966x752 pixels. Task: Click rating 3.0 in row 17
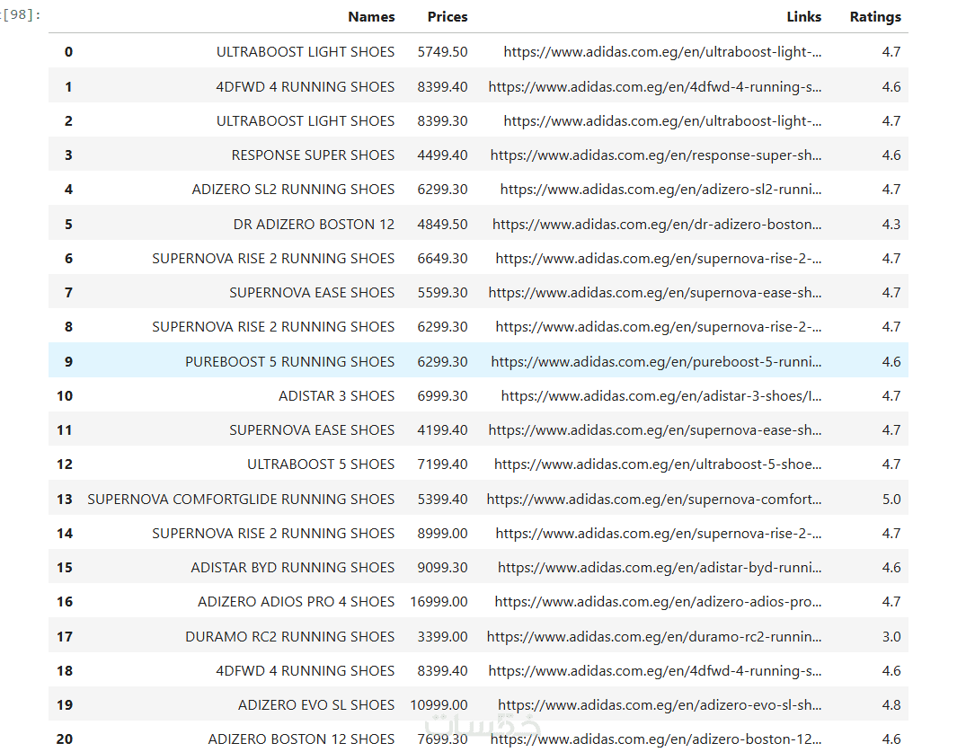coord(891,636)
